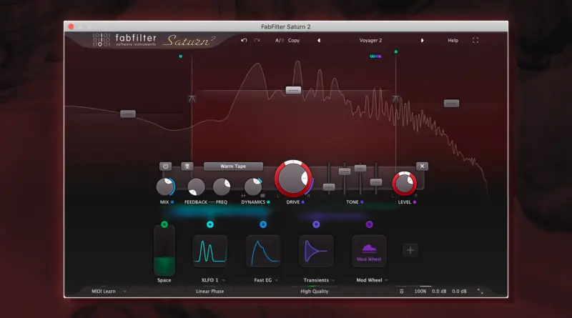Image resolution: width=572 pixels, height=318 pixels.
Task: Click the DRIVE modulation indicator dot
Action: 302,202
